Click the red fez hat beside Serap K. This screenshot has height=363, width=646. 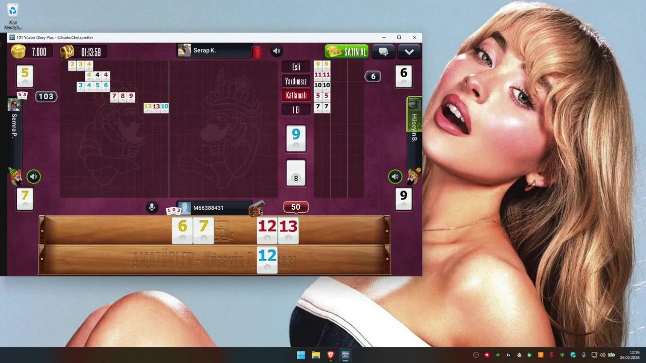click(x=256, y=51)
